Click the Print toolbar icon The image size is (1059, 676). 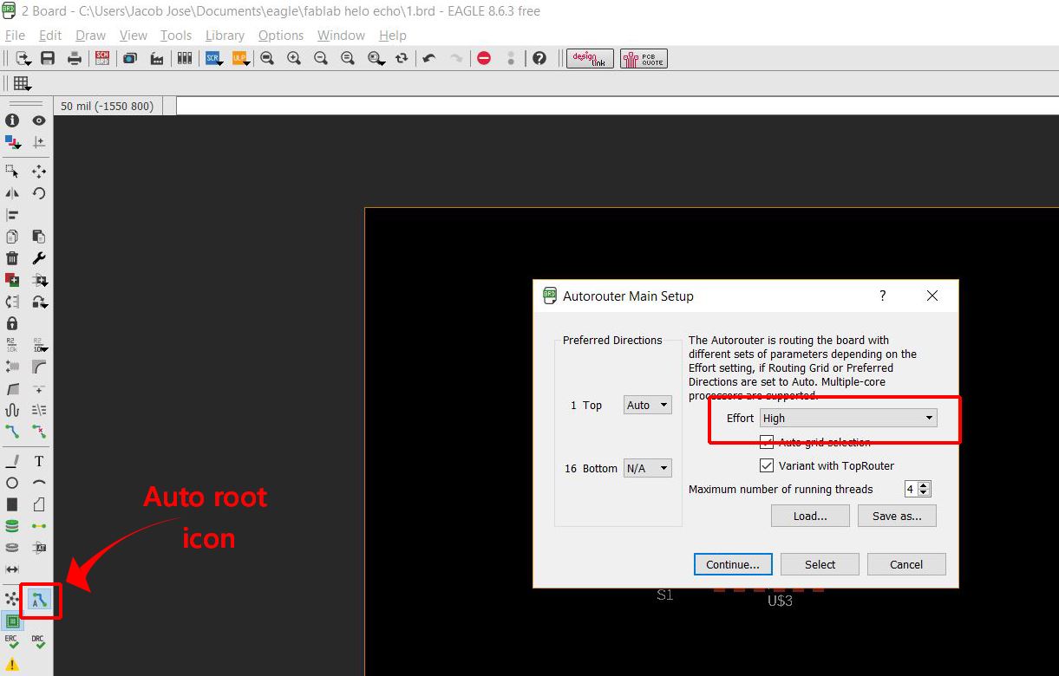[75, 58]
